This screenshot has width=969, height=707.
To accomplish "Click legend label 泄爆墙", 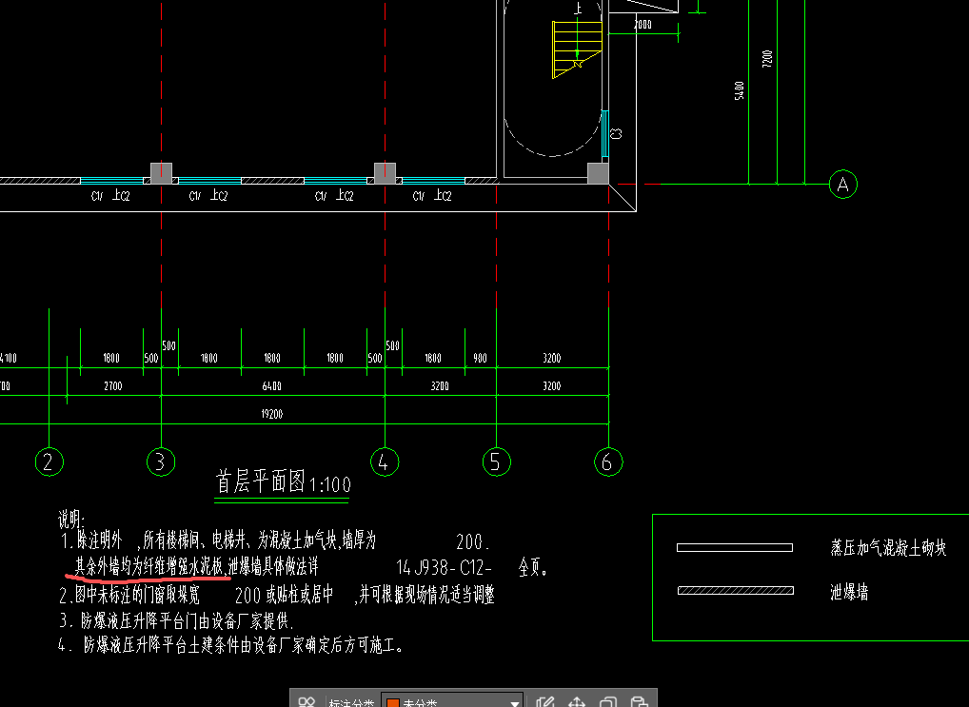I will point(849,593).
